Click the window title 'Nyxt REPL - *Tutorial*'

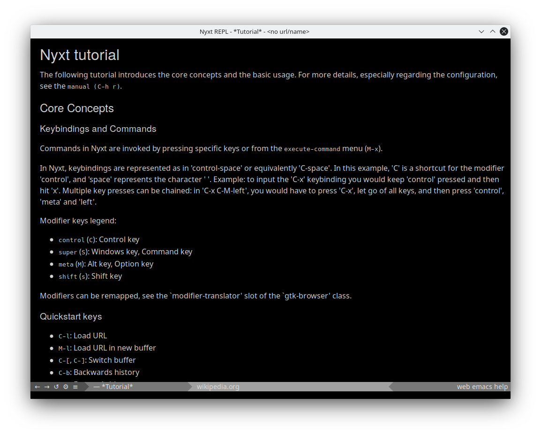[231, 31]
